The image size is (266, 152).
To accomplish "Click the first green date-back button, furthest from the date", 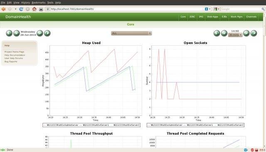I will (x=9, y=33).
